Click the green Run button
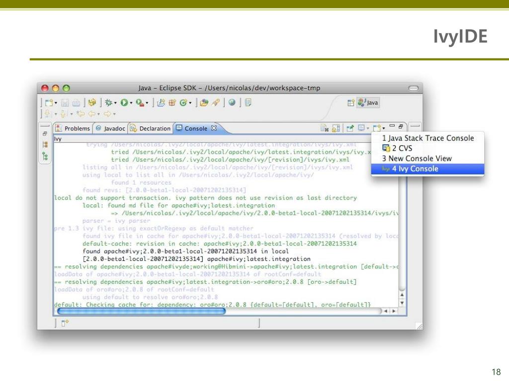Image resolution: width=509 pixels, height=381 pixels. coord(124,102)
